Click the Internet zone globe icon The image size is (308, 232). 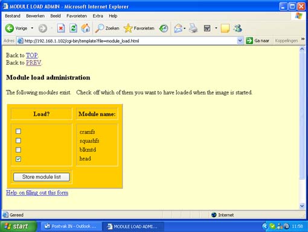tap(214, 215)
